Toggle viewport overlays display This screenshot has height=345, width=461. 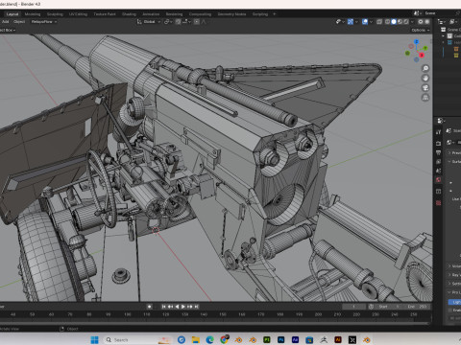365,22
